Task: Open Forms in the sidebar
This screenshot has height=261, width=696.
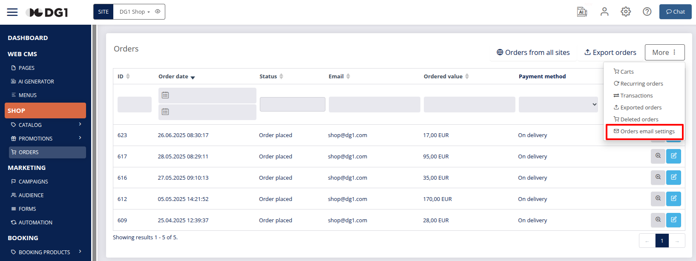Action: pos(27,209)
